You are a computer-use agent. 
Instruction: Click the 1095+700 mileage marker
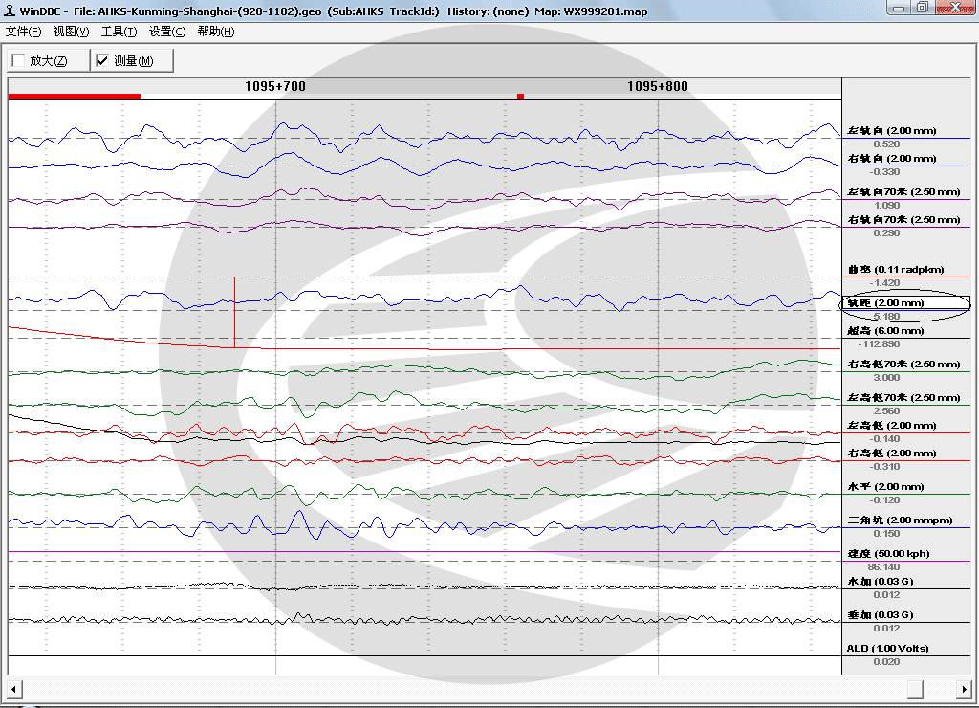275,86
